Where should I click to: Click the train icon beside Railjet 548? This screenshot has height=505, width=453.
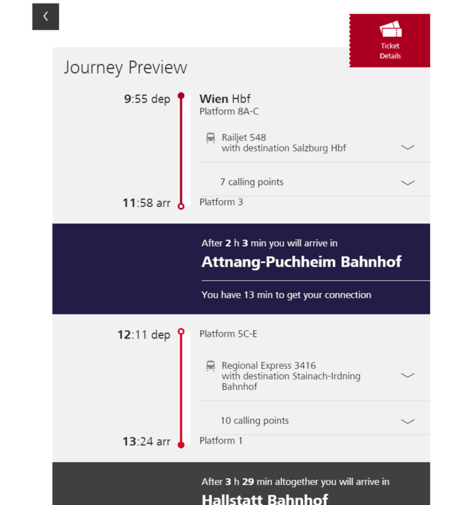211,138
